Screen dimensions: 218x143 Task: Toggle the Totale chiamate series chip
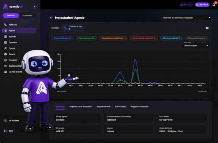[x=62, y=38]
